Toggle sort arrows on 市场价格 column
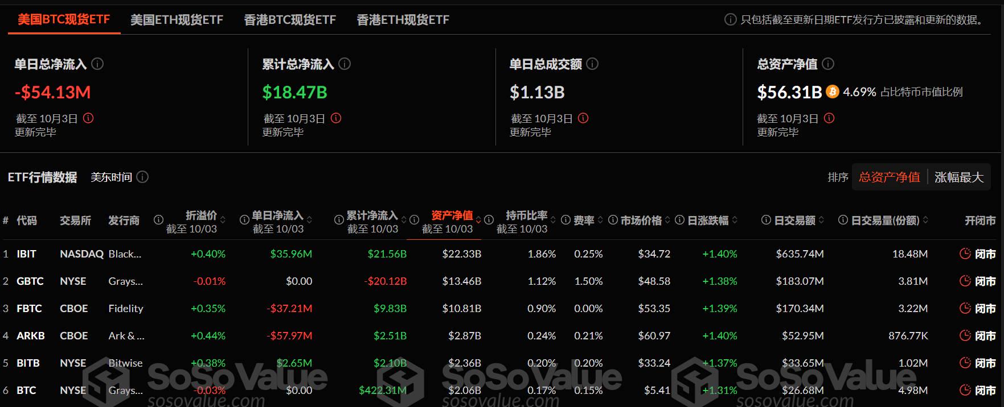Screen dimensions: 1004x407 (x=667, y=220)
